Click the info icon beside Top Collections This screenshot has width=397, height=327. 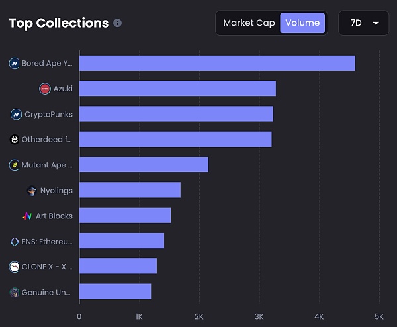point(117,23)
